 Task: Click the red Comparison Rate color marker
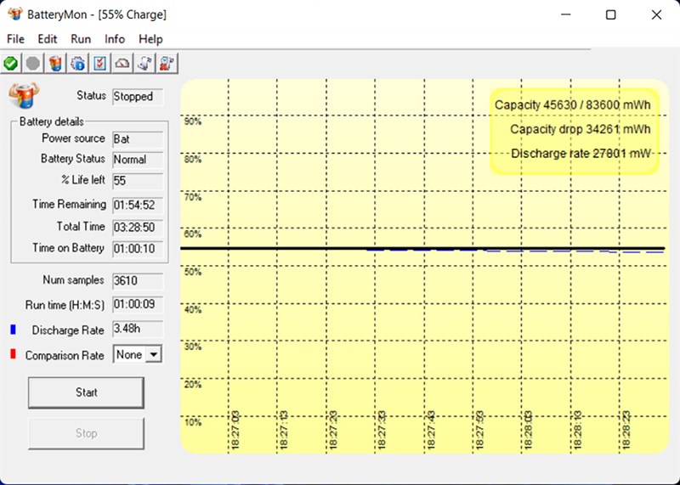[13, 354]
